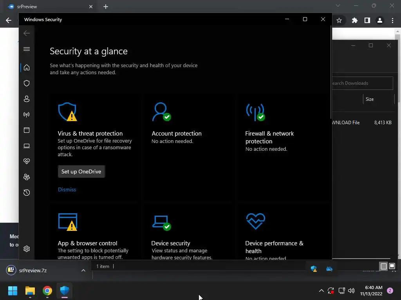Image resolution: width=401 pixels, height=300 pixels.
Task: Open Virus & threat protection shield sidebar icon
Action: point(27,83)
